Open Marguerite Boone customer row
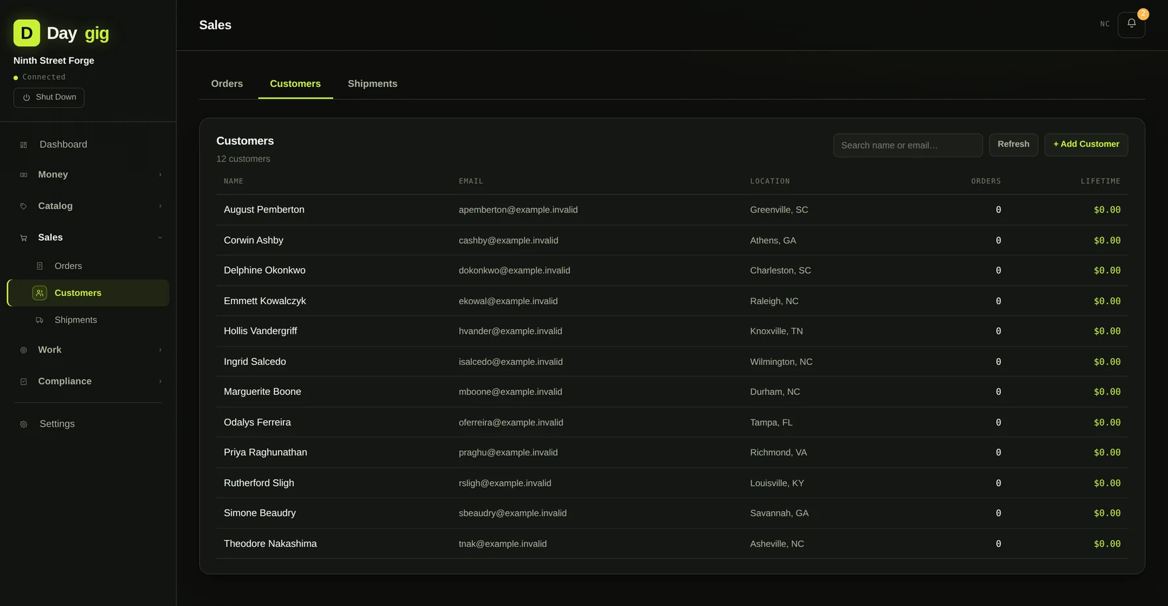The height and width of the screenshot is (606, 1168). (x=672, y=392)
